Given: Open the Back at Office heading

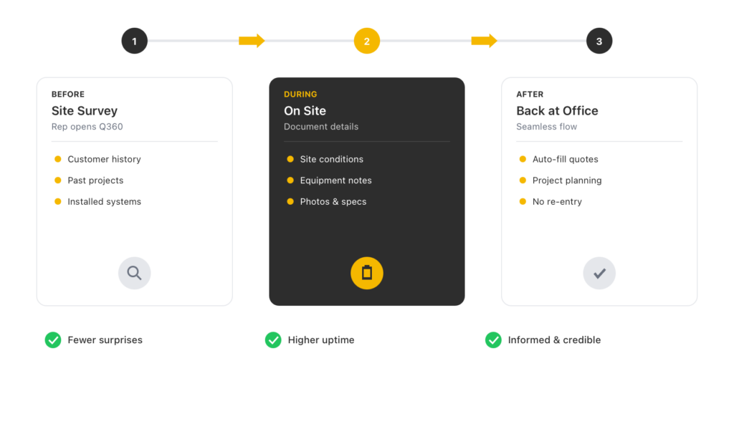Looking at the screenshot, I should coord(557,111).
